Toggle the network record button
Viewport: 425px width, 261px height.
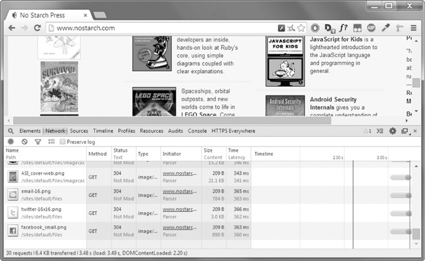(x=10, y=141)
